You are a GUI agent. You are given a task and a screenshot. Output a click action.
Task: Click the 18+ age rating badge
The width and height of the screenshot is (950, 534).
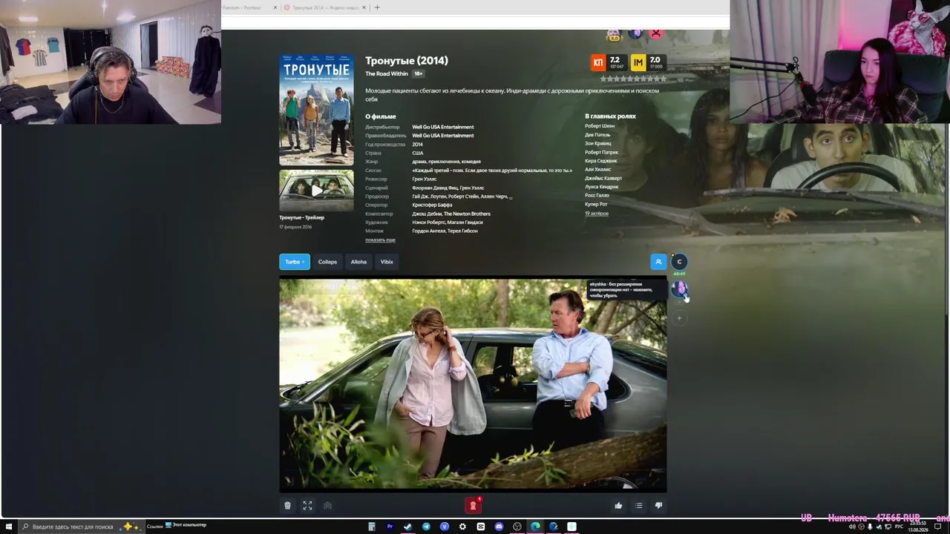(419, 74)
